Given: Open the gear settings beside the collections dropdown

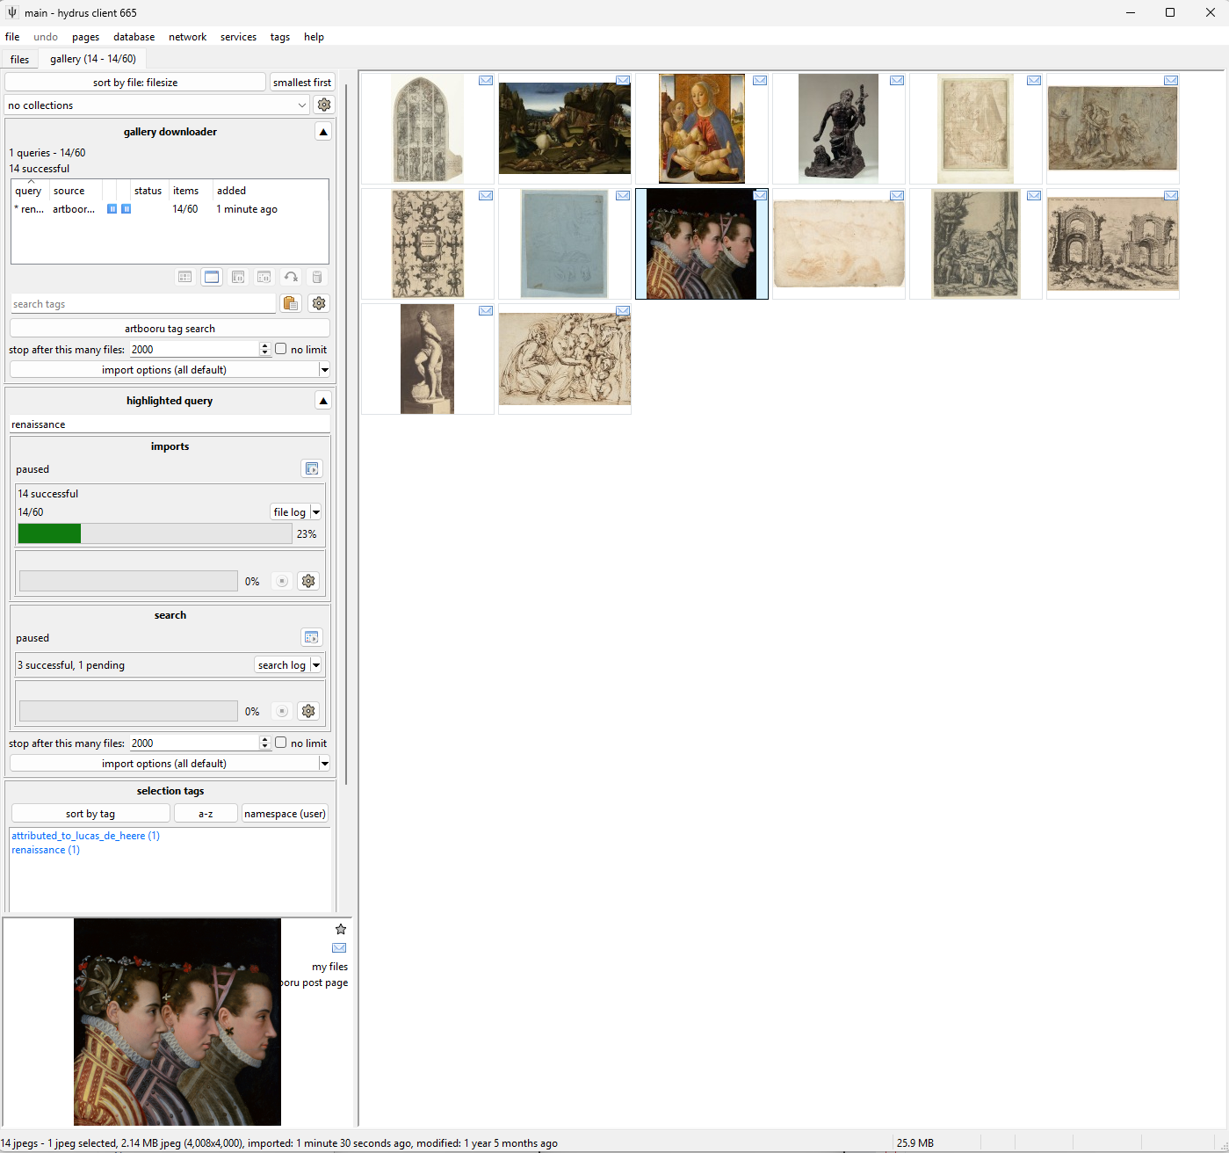Looking at the screenshot, I should [324, 105].
